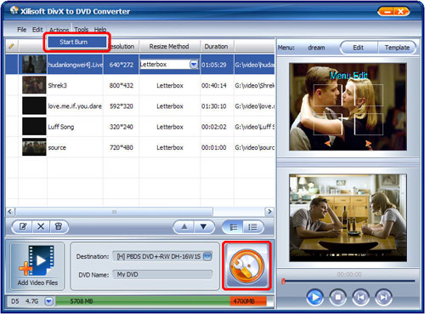Click the 720*480 resolution cell
425x314 pixels.
122,147
